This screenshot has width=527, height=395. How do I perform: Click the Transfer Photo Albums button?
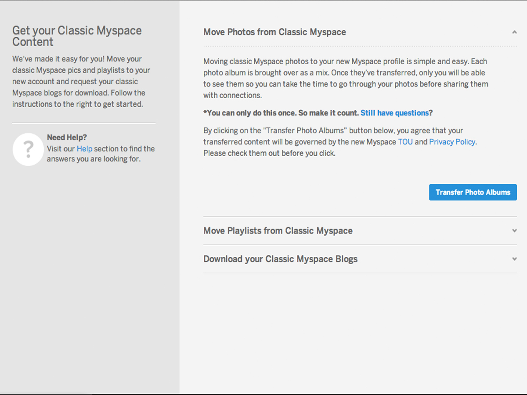pyautogui.click(x=473, y=192)
